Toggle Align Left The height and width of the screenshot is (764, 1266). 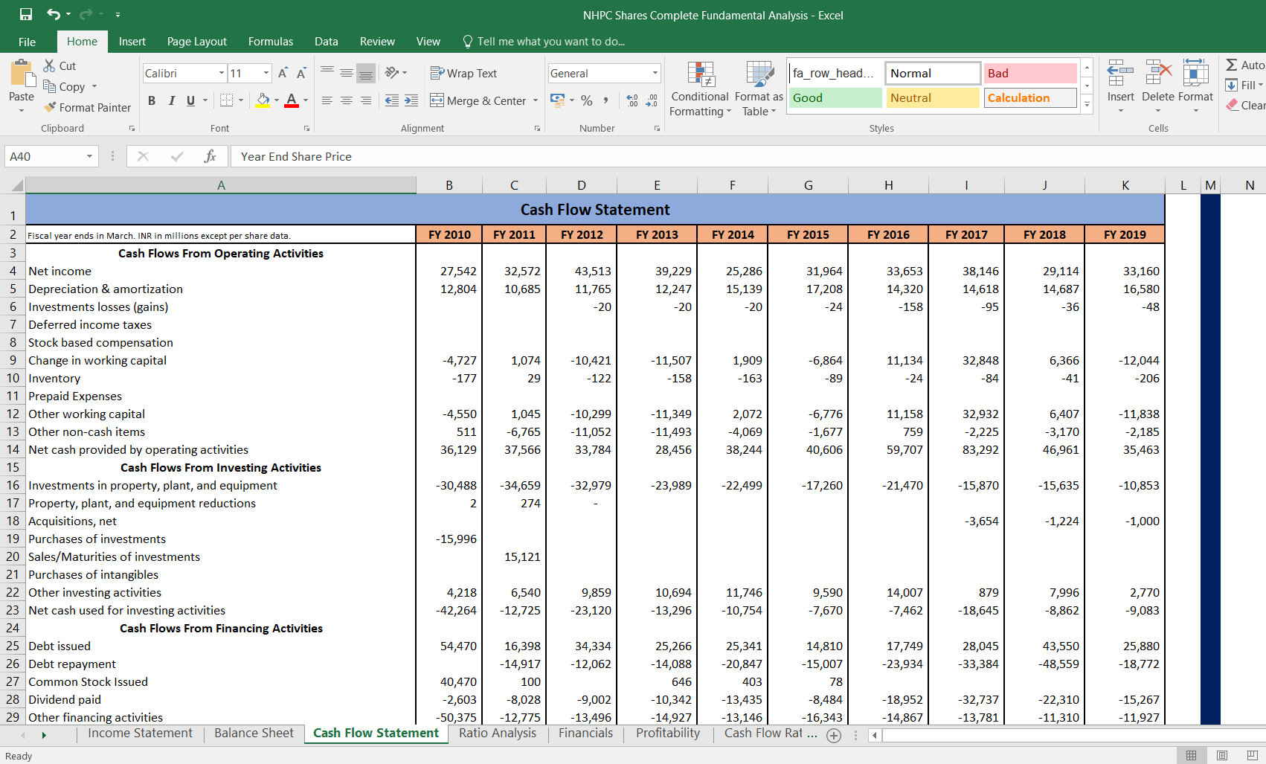327,100
